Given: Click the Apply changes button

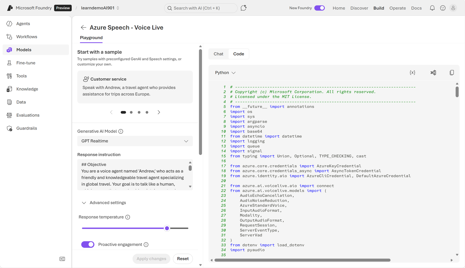Looking at the screenshot, I should tap(151, 259).
